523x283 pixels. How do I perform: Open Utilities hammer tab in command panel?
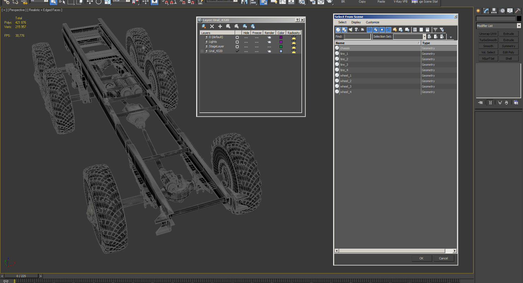[x=518, y=11]
